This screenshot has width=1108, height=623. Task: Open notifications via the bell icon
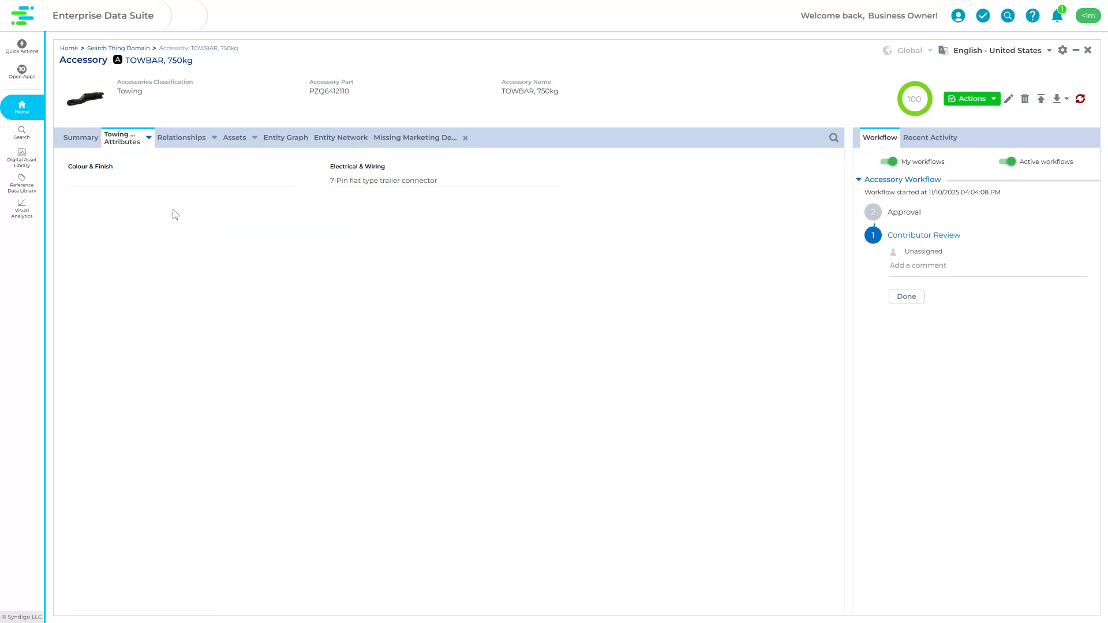click(1057, 16)
